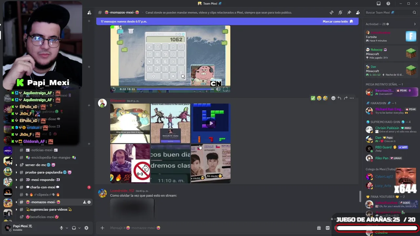
Task: Edit momazos-mexi channel settings gear
Action: [89, 202]
